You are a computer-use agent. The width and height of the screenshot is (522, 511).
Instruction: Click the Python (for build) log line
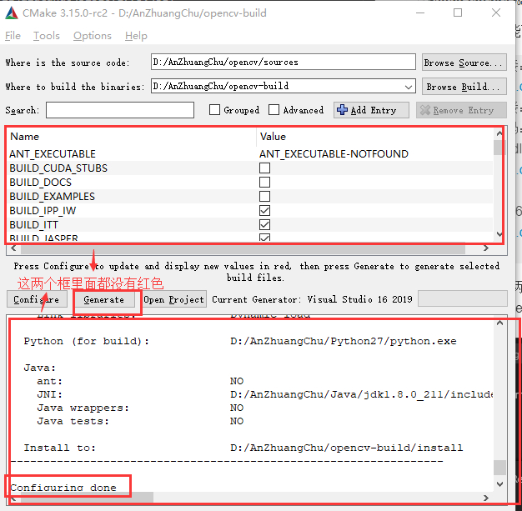tap(239, 341)
